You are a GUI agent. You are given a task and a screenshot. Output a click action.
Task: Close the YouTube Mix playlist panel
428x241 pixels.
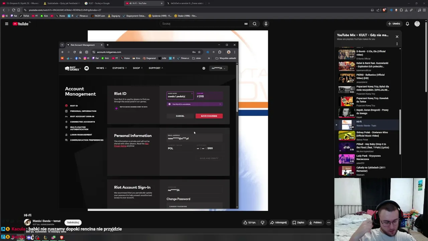(x=397, y=36)
